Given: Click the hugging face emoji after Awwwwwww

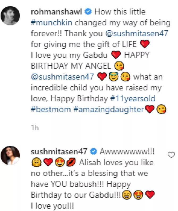Looking at the screenshot, I should (36, 162).
